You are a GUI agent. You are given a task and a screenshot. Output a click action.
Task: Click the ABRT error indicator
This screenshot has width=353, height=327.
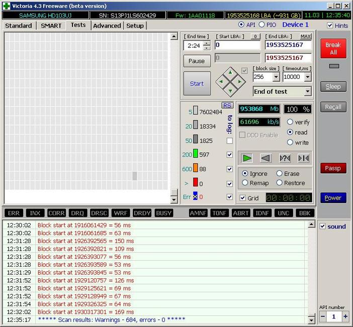pos(241,213)
